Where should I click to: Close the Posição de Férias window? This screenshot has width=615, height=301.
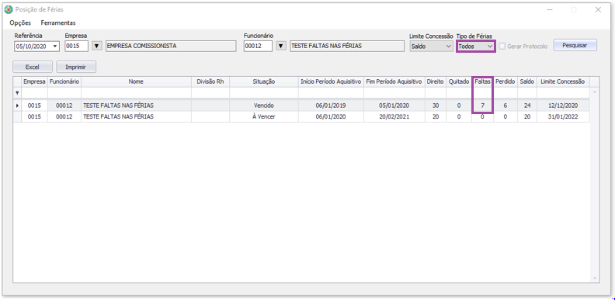point(598,10)
